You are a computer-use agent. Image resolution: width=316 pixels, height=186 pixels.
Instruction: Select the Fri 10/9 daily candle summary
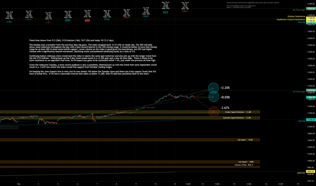146,11
